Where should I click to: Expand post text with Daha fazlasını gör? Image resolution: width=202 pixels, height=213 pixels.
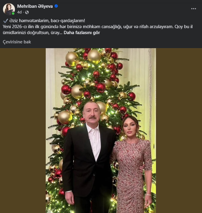(x=82, y=32)
